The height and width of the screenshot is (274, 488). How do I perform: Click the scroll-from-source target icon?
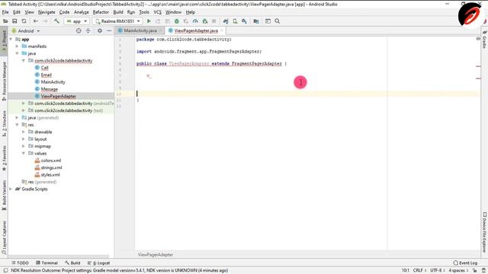pos(79,30)
